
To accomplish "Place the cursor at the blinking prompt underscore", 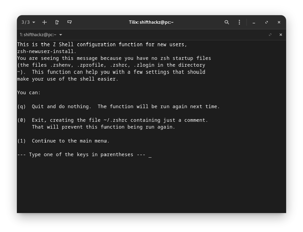I will [150, 155].
